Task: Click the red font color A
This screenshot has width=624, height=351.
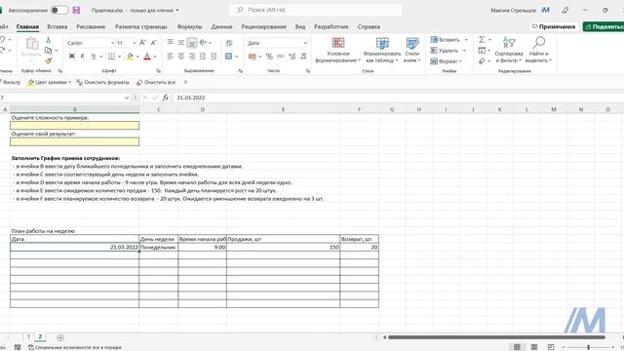Action: coord(147,57)
